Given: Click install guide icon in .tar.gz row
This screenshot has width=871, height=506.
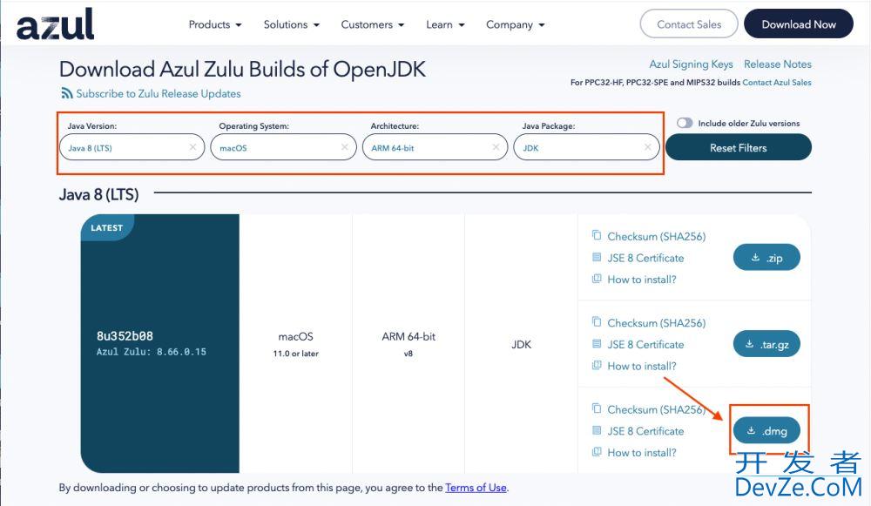Looking at the screenshot, I should [x=597, y=366].
